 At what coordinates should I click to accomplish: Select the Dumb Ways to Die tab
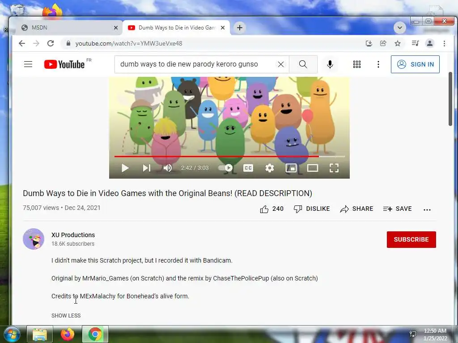coord(176,28)
